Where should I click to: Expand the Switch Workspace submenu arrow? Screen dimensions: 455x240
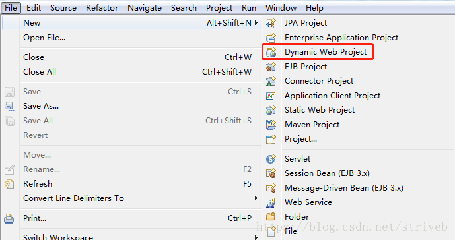click(x=256, y=237)
